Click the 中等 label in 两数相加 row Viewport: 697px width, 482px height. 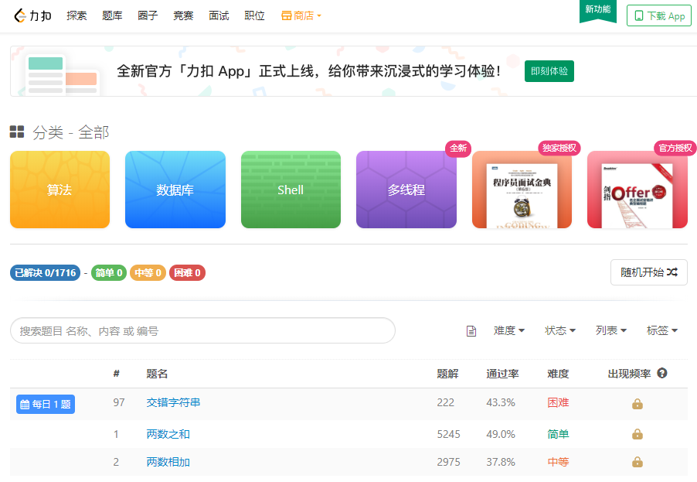click(559, 462)
